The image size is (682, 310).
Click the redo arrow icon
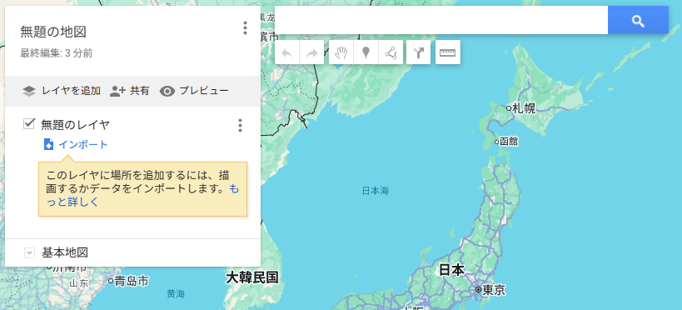click(x=312, y=52)
